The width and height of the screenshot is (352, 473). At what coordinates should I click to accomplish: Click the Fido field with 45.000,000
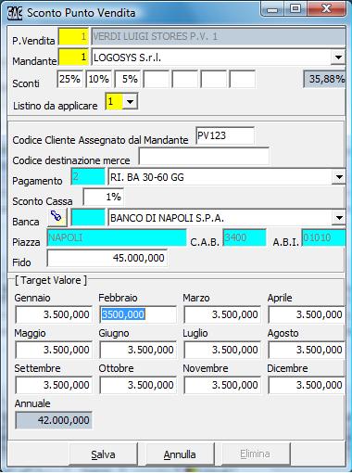(x=107, y=258)
